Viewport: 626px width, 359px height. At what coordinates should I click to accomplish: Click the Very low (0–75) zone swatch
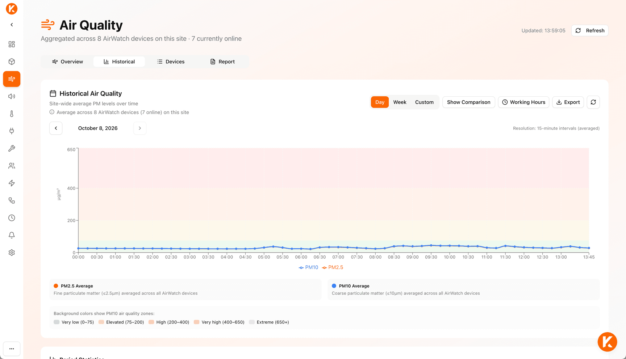tap(57, 322)
